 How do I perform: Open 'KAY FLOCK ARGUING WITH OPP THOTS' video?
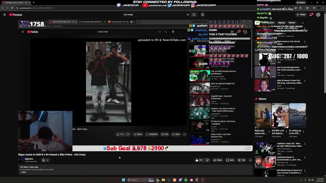pos(289,69)
